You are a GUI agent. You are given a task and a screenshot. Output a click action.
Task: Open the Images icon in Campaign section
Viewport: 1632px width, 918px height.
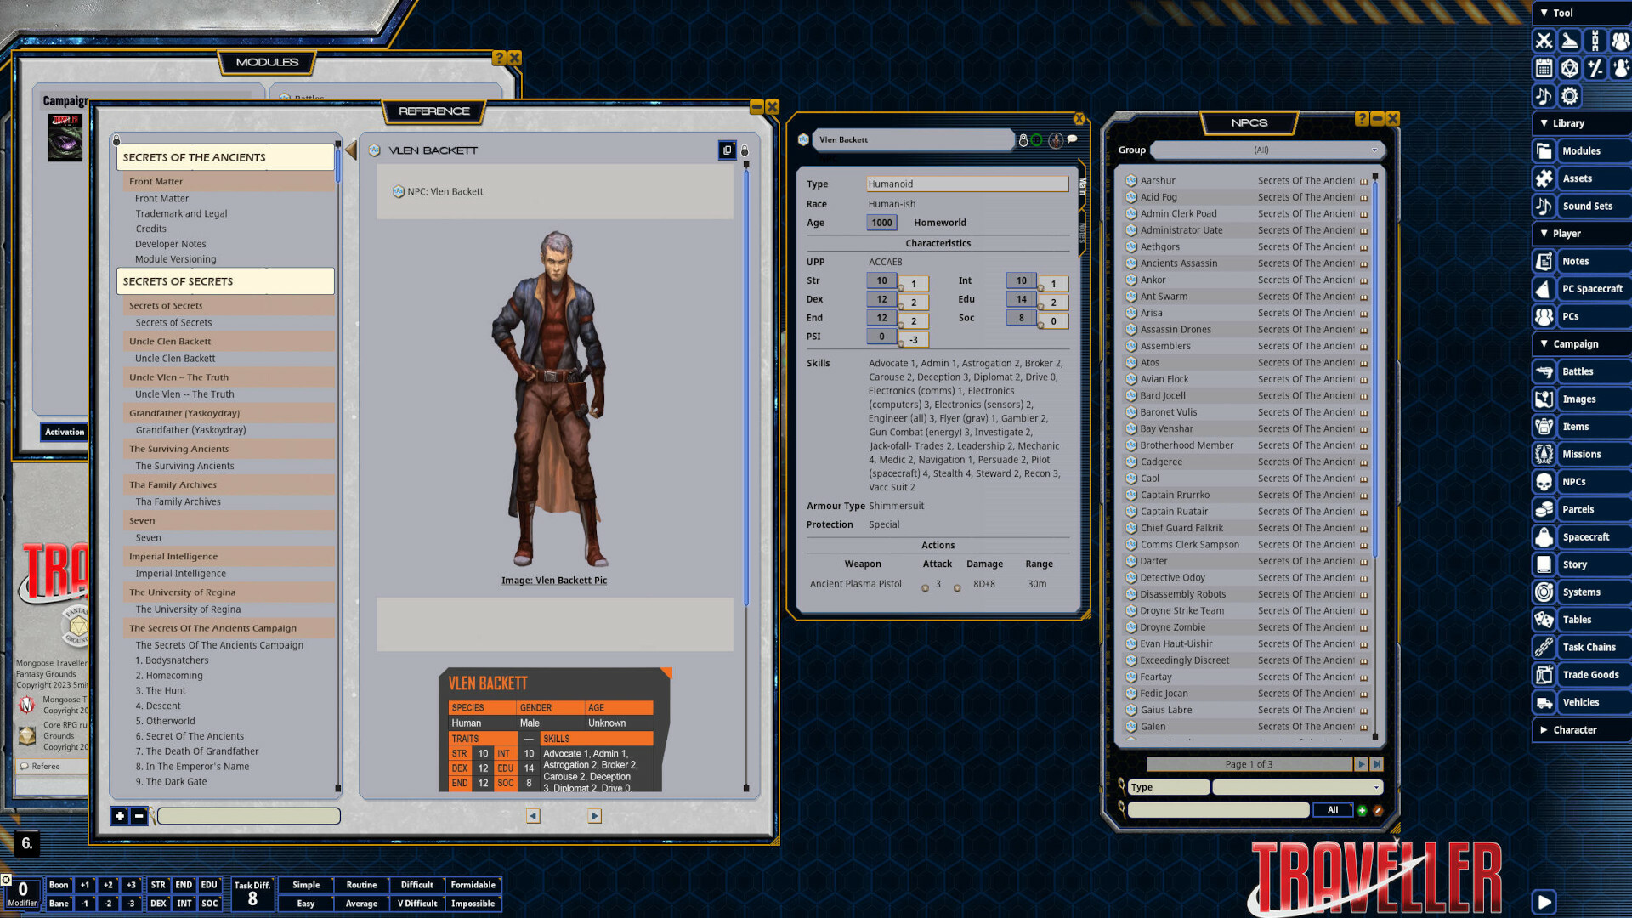[x=1544, y=399]
